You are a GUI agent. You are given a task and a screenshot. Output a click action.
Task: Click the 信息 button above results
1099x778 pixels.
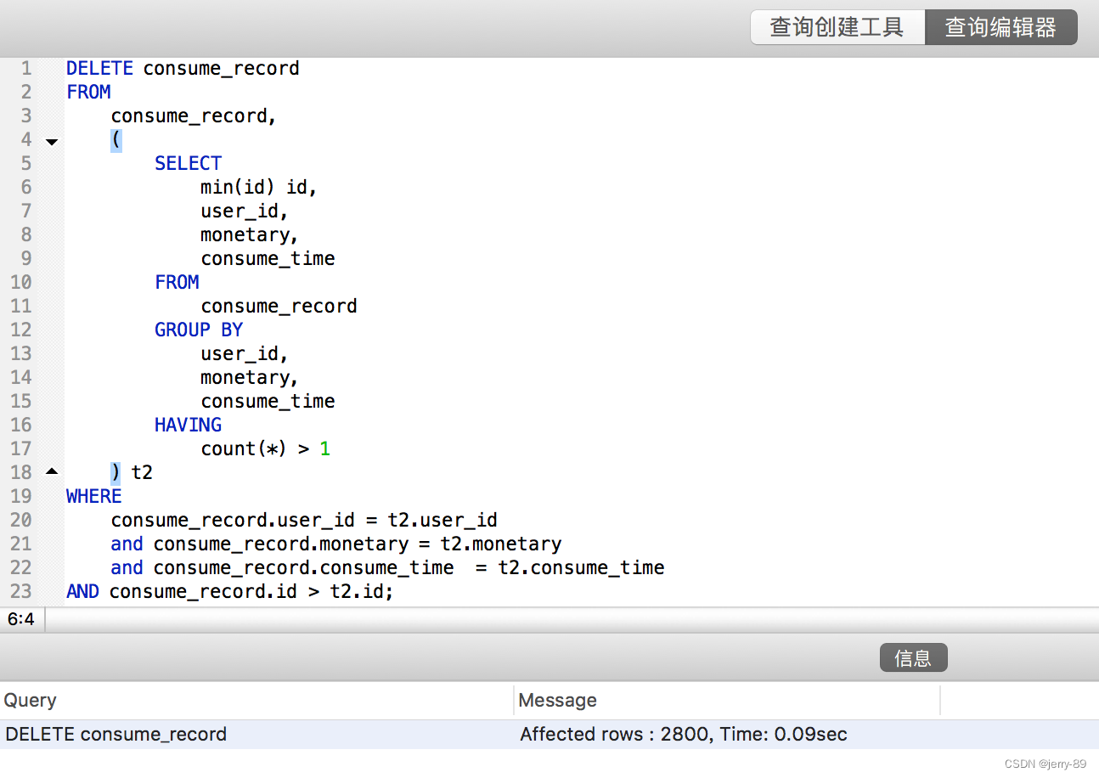pyautogui.click(x=913, y=657)
